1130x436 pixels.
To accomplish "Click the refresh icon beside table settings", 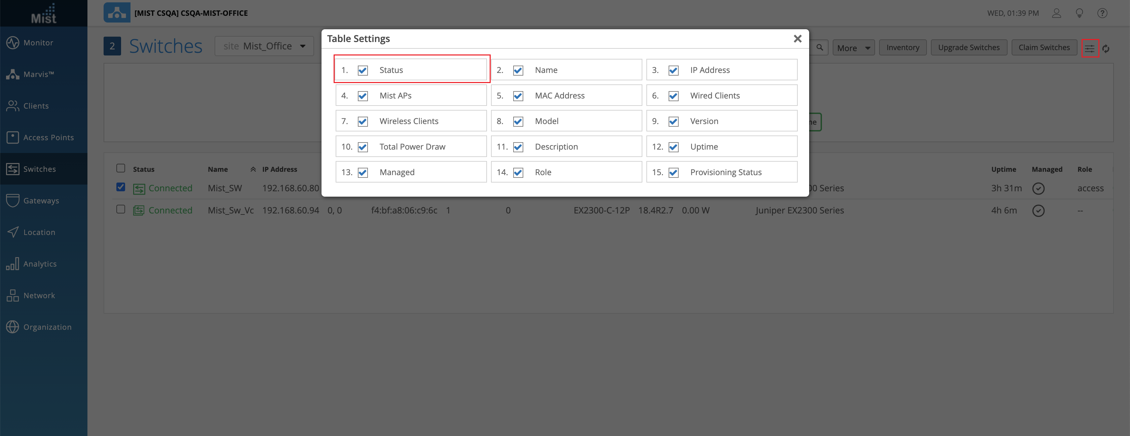I will pos(1106,49).
